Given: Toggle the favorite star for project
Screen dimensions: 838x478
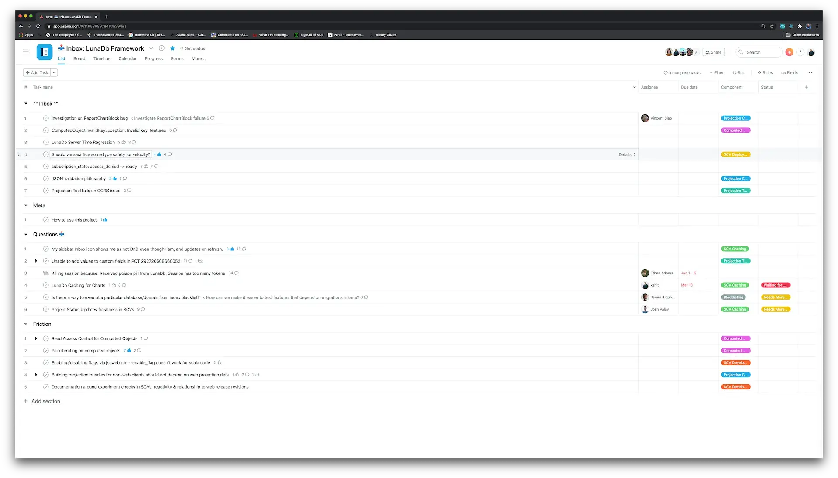Looking at the screenshot, I should [172, 48].
